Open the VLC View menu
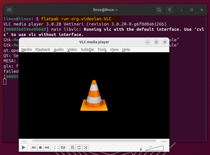Viewport: 210px width, 155px height. point(114,49)
